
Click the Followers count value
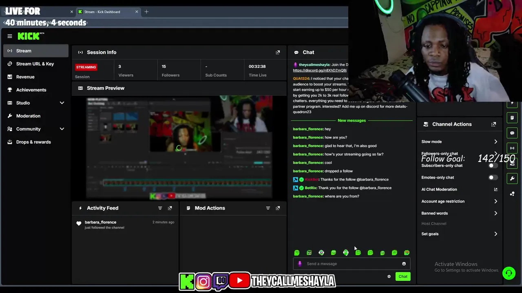pyautogui.click(x=164, y=66)
